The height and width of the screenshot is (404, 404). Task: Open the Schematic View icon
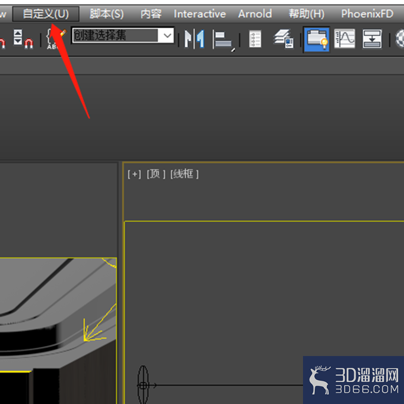coord(372,39)
